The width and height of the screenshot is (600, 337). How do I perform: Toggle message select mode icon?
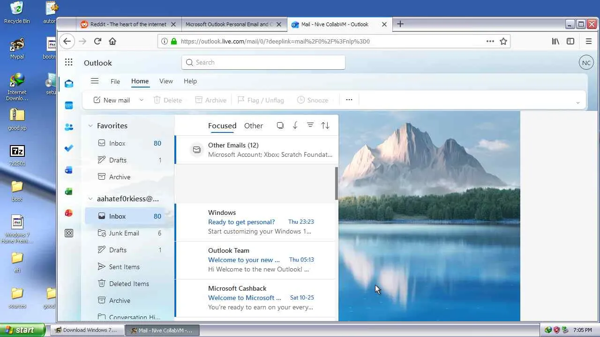280,125
